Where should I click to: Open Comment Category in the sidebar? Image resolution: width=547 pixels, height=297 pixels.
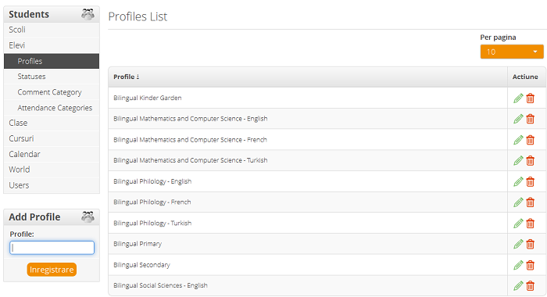tap(52, 92)
